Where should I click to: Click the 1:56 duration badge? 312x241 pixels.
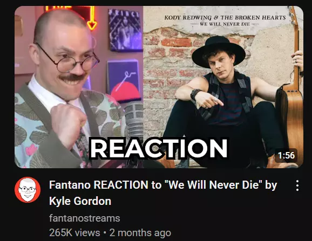coord(286,155)
